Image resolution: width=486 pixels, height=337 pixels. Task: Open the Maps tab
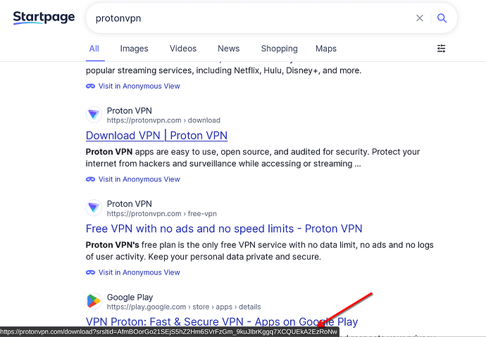(x=325, y=49)
